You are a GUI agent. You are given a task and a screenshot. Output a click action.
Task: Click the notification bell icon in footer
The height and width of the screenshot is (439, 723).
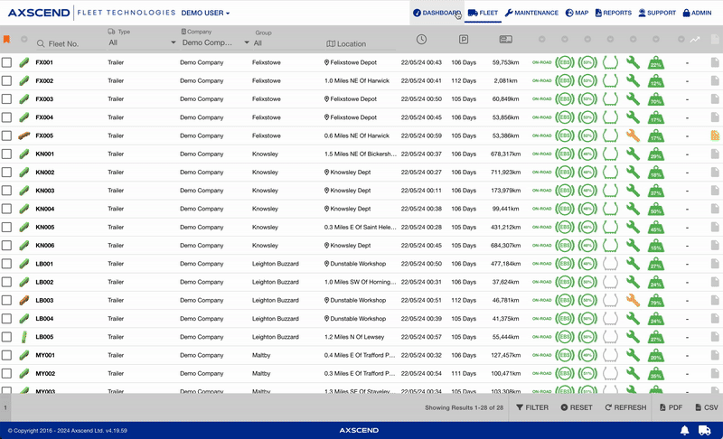click(685, 430)
